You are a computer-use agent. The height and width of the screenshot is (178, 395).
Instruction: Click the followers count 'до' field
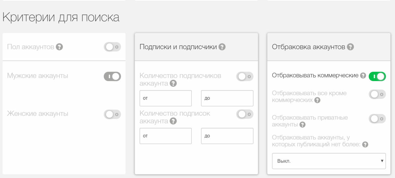point(227,98)
